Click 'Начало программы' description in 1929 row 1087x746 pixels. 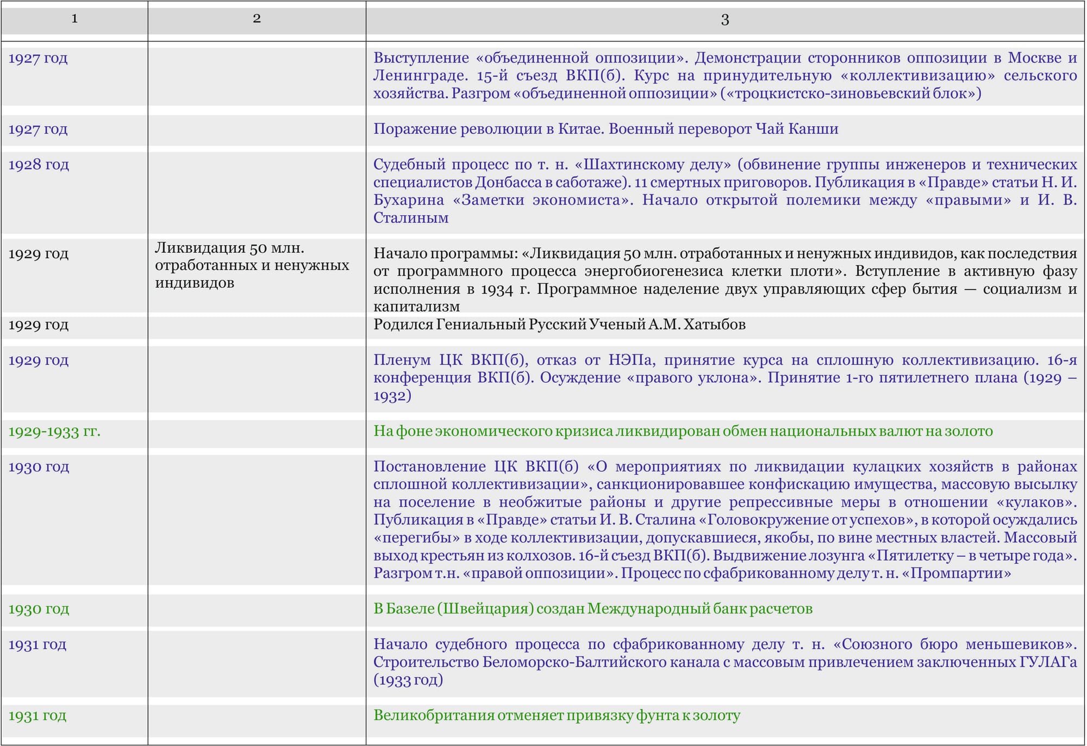tap(725, 279)
